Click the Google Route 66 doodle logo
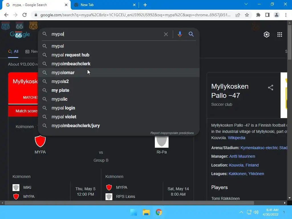 click(x=20, y=35)
